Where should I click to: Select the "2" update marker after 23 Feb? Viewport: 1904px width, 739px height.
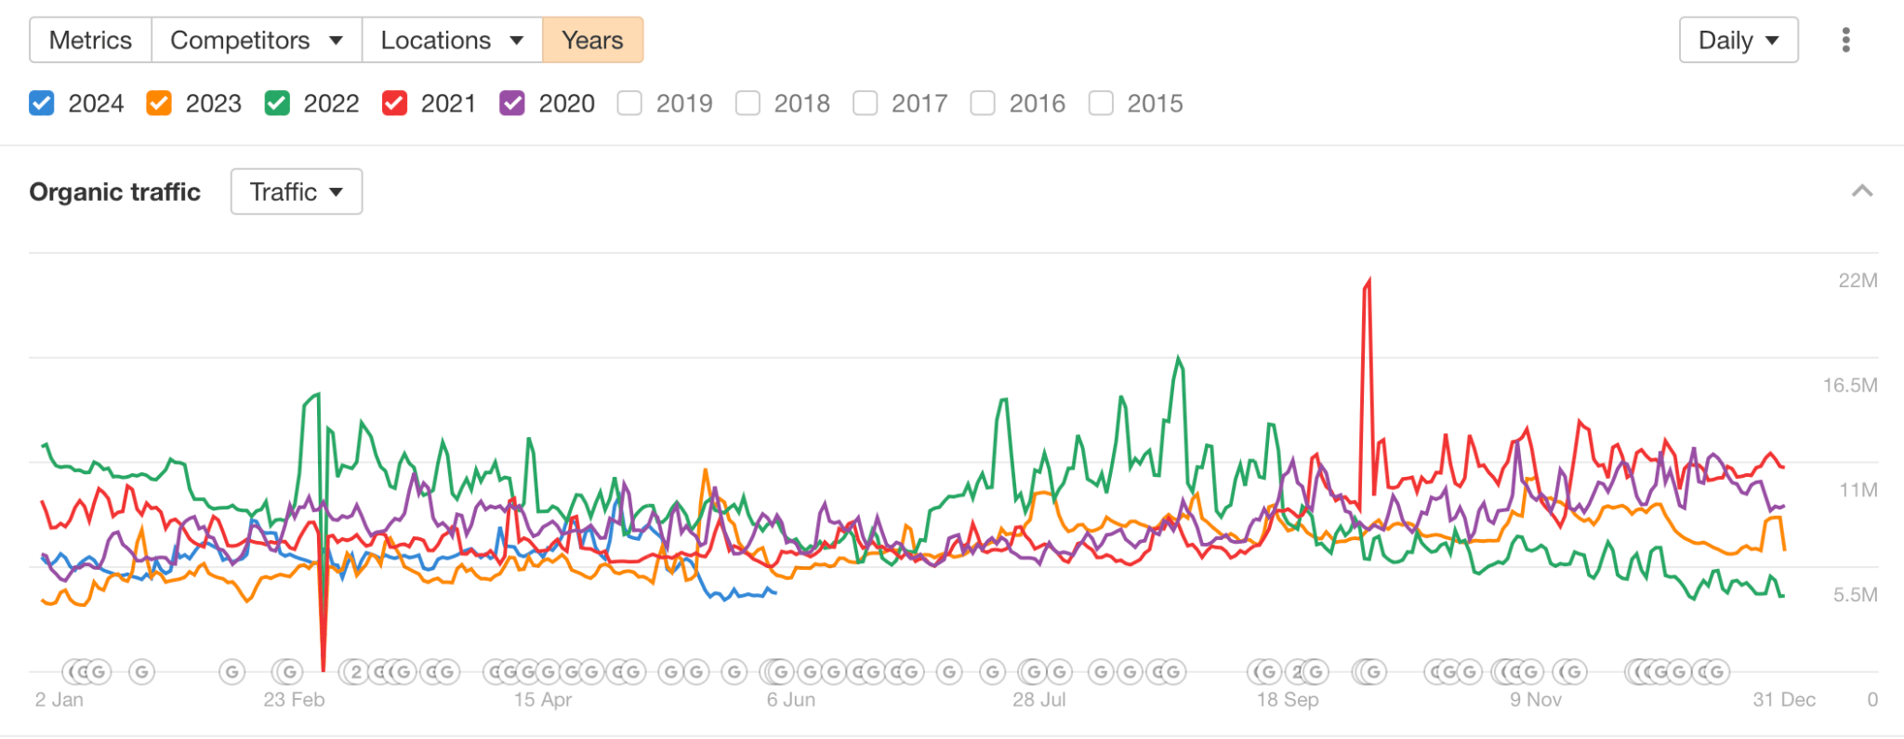(356, 671)
